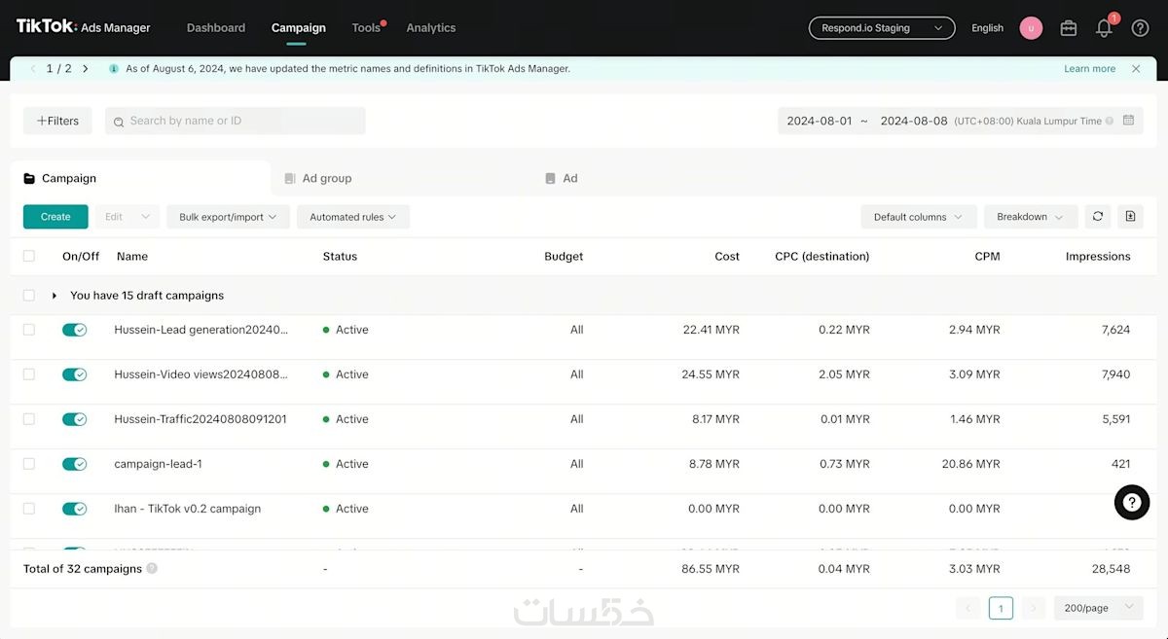
Task: Open Hussein-Traffic20240808091201 campaign link
Action: 201,419
